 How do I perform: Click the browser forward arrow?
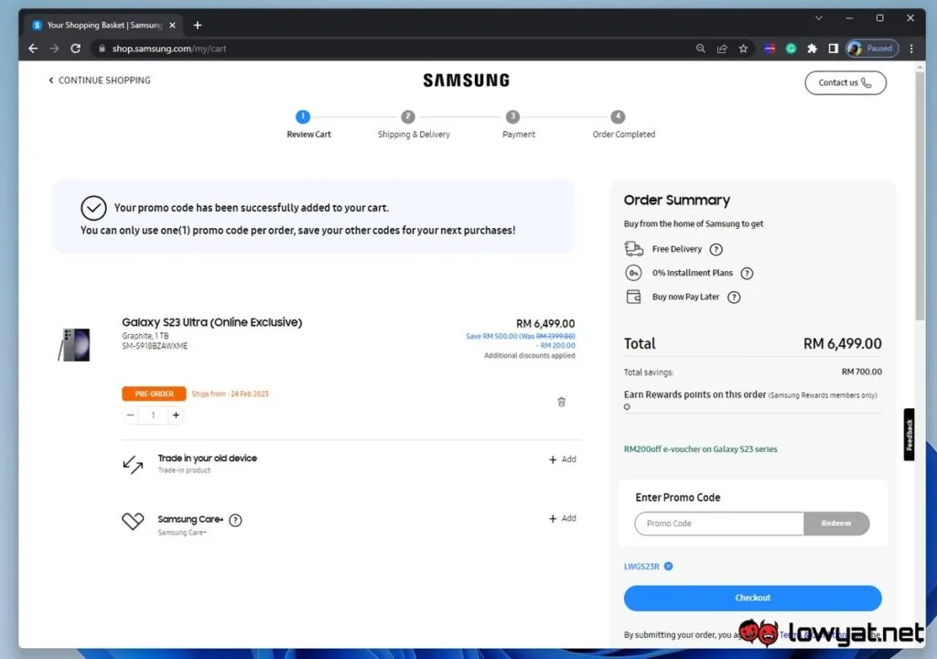(x=54, y=49)
